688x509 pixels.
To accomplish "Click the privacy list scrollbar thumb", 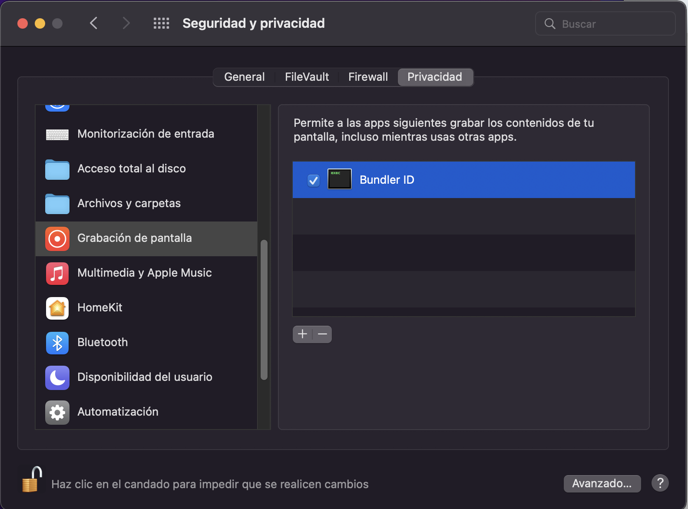I will pos(264,309).
